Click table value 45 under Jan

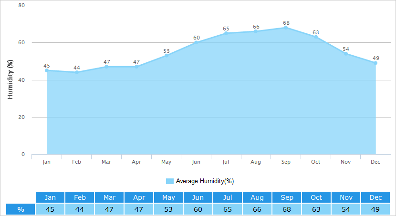pos(50,209)
